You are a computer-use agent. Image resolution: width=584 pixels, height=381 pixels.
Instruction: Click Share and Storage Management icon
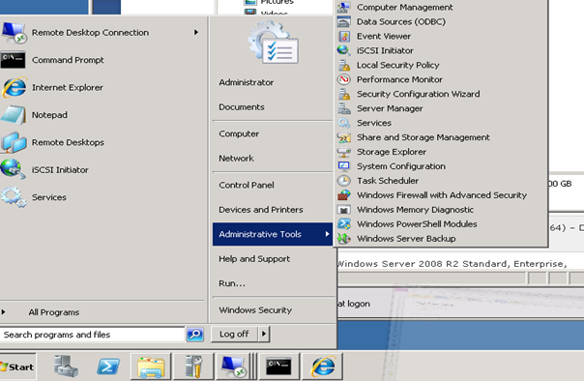coord(344,137)
